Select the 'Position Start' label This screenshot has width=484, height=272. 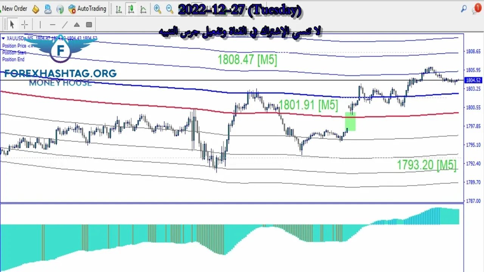tap(14, 53)
